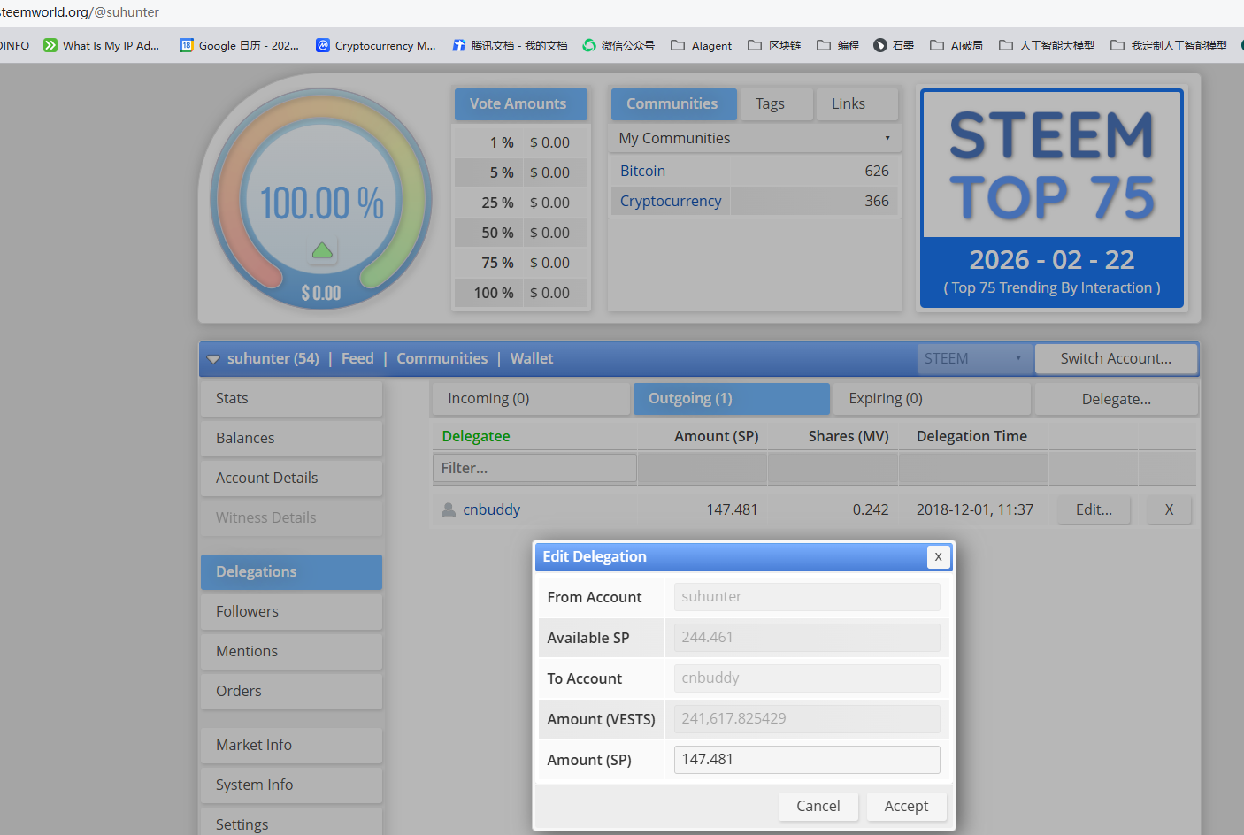This screenshot has width=1244, height=835.
Task: Switch to the Tags tab
Action: (776, 103)
